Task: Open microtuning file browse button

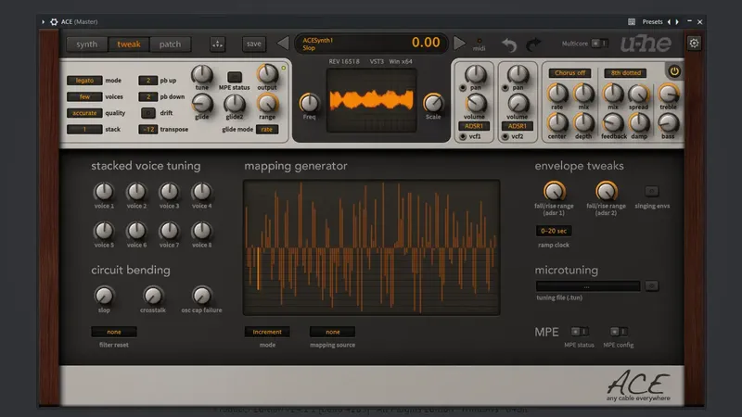Action: (652, 285)
